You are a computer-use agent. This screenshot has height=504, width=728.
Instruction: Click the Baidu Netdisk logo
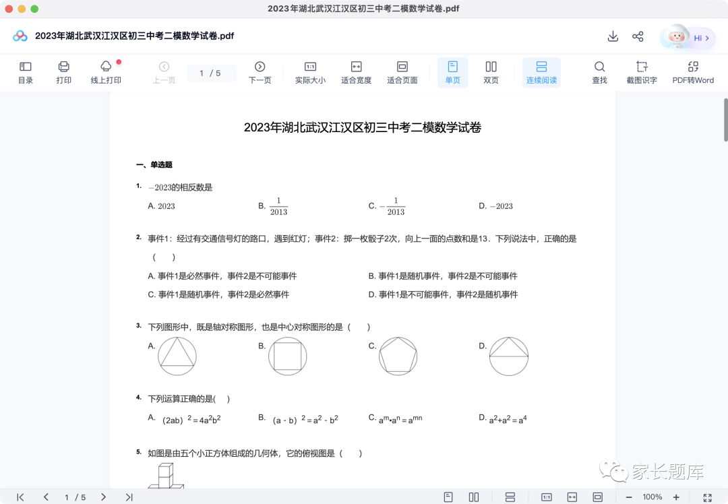(20, 36)
